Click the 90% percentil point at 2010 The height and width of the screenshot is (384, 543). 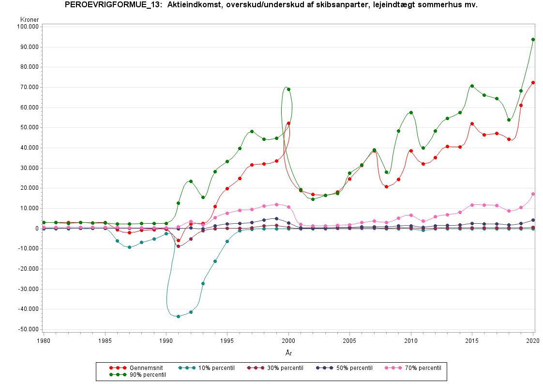pyautogui.click(x=411, y=112)
